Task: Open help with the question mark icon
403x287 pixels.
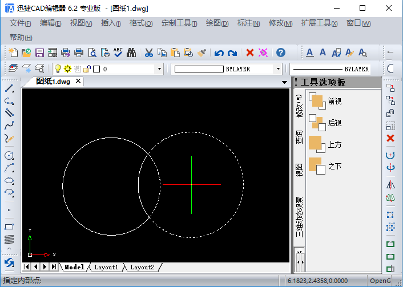Action: point(281,52)
